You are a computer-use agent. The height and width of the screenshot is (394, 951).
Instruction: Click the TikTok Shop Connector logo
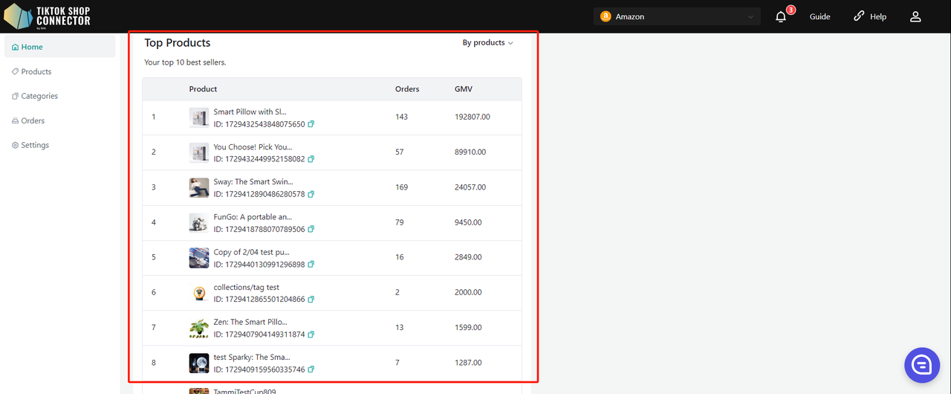pyautogui.click(x=48, y=16)
